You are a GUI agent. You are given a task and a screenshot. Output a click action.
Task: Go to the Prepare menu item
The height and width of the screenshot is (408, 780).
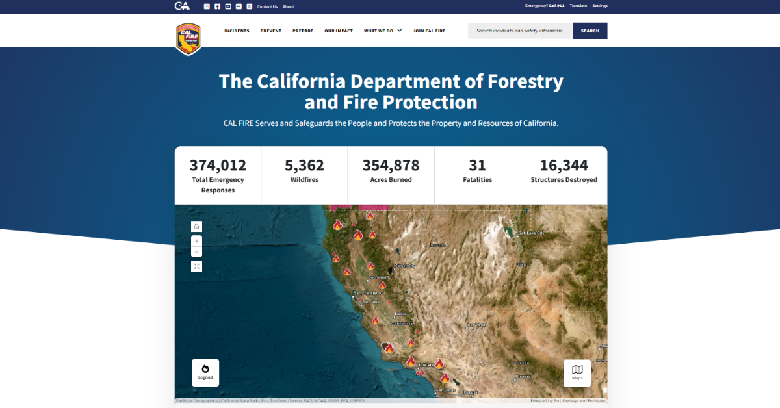(303, 31)
